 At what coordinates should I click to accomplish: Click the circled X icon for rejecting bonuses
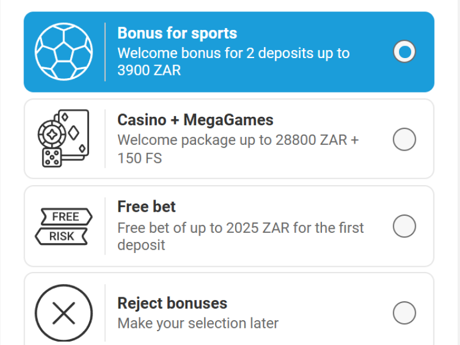[x=63, y=312]
